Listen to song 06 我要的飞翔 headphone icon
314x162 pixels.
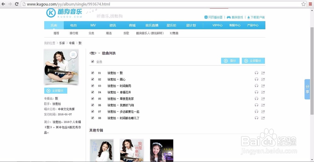coord(257,105)
